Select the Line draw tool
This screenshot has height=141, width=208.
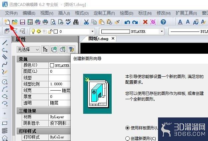click(5, 43)
